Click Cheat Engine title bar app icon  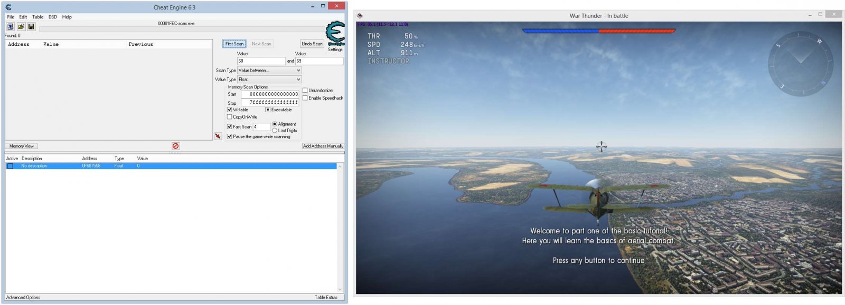click(x=8, y=7)
